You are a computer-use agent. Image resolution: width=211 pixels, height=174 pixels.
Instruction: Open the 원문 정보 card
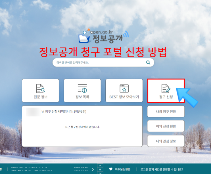click(x=41, y=91)
